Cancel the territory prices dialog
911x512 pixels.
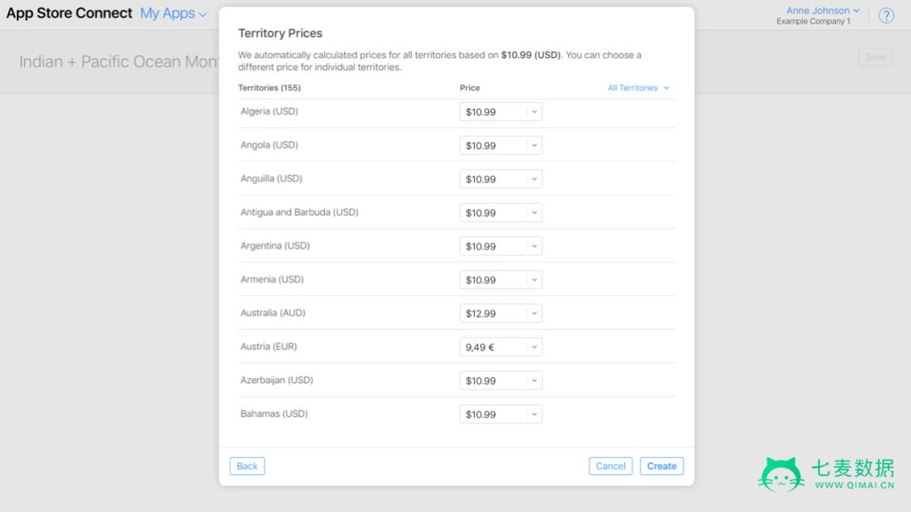click(610, 466)
